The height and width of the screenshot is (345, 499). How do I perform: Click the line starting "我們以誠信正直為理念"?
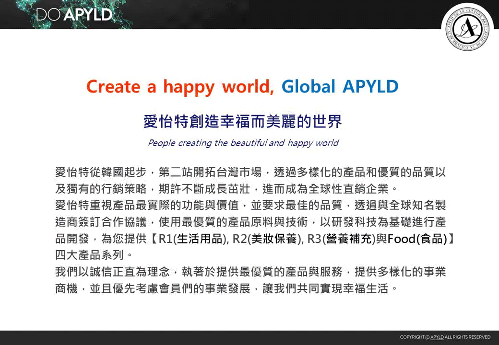click(x=250, y=272)
